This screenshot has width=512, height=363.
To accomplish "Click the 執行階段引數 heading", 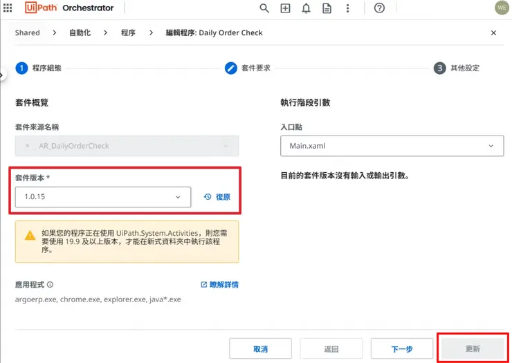I will (x=305, y=102).
